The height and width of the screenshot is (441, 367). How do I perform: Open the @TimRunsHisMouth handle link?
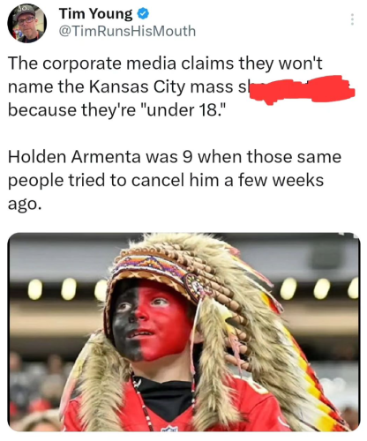127,31
